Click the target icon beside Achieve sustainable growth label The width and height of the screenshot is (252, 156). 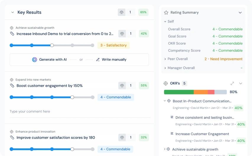click(x=12, y=28)
